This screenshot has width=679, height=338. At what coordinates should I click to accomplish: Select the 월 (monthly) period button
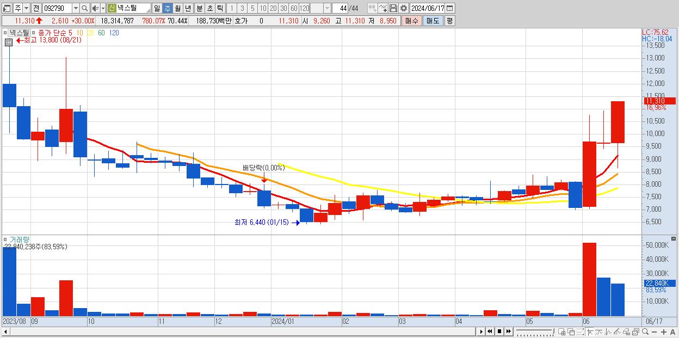[x=178, y=8]
